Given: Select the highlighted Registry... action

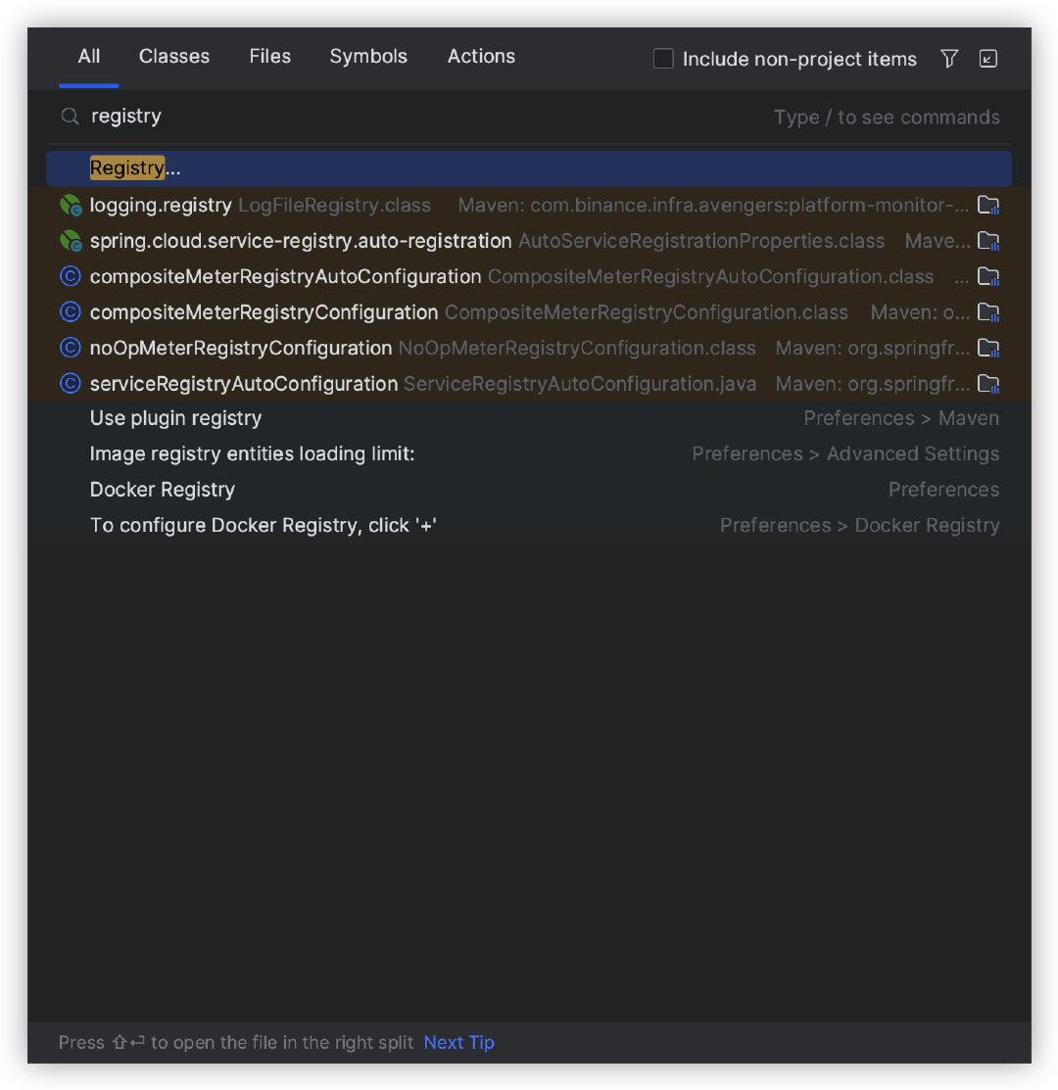Looking at the screenshot, I should click(x=529, y=168).
